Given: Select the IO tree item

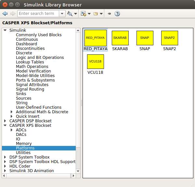Looking at the screenshot, I should tap(18, 139).
